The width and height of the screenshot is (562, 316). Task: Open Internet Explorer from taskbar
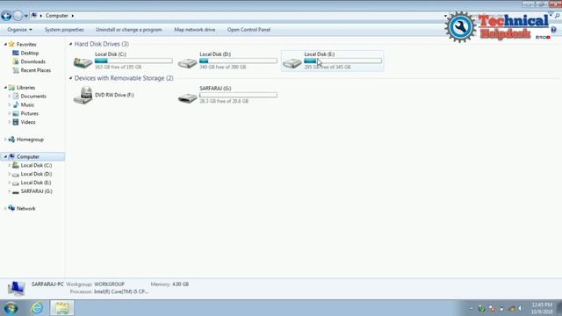click(37, 308)
